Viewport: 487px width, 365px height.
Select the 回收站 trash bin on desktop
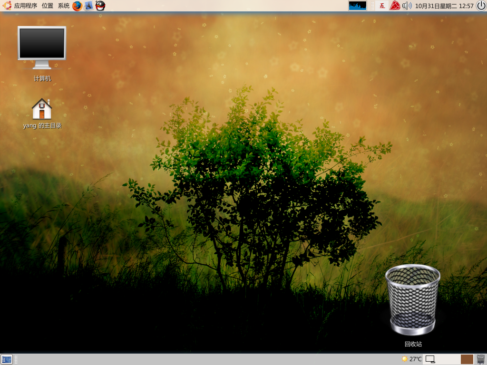coord(413,306)
